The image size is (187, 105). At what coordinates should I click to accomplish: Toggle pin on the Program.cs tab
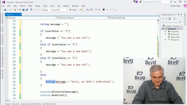(17, 15)
